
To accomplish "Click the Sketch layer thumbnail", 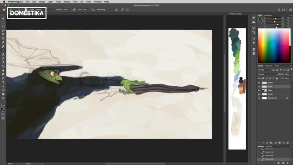I will pyautogui.click(x=265, y=82).
